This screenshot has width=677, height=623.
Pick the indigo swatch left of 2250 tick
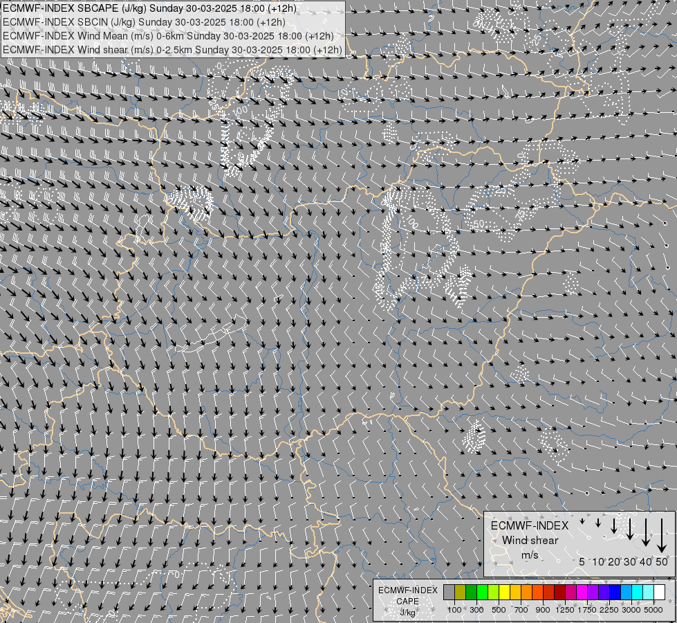[x=604, y=592]
